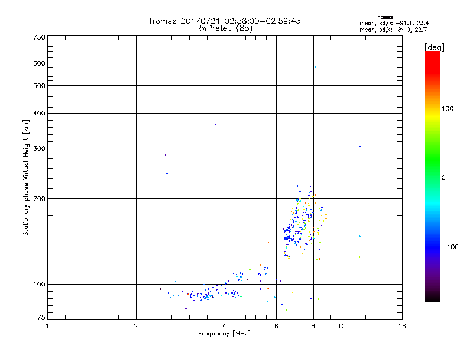Select the 'mean, sd,O: -91.1, 23.4' line
This screenshot has width=473, height=355.
(x=394, y=23)
